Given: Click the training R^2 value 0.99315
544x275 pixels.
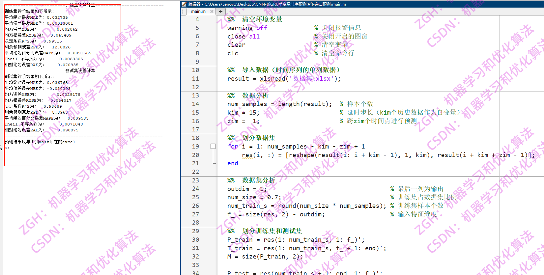Looking at the screenshot, I should click(53, 41).
